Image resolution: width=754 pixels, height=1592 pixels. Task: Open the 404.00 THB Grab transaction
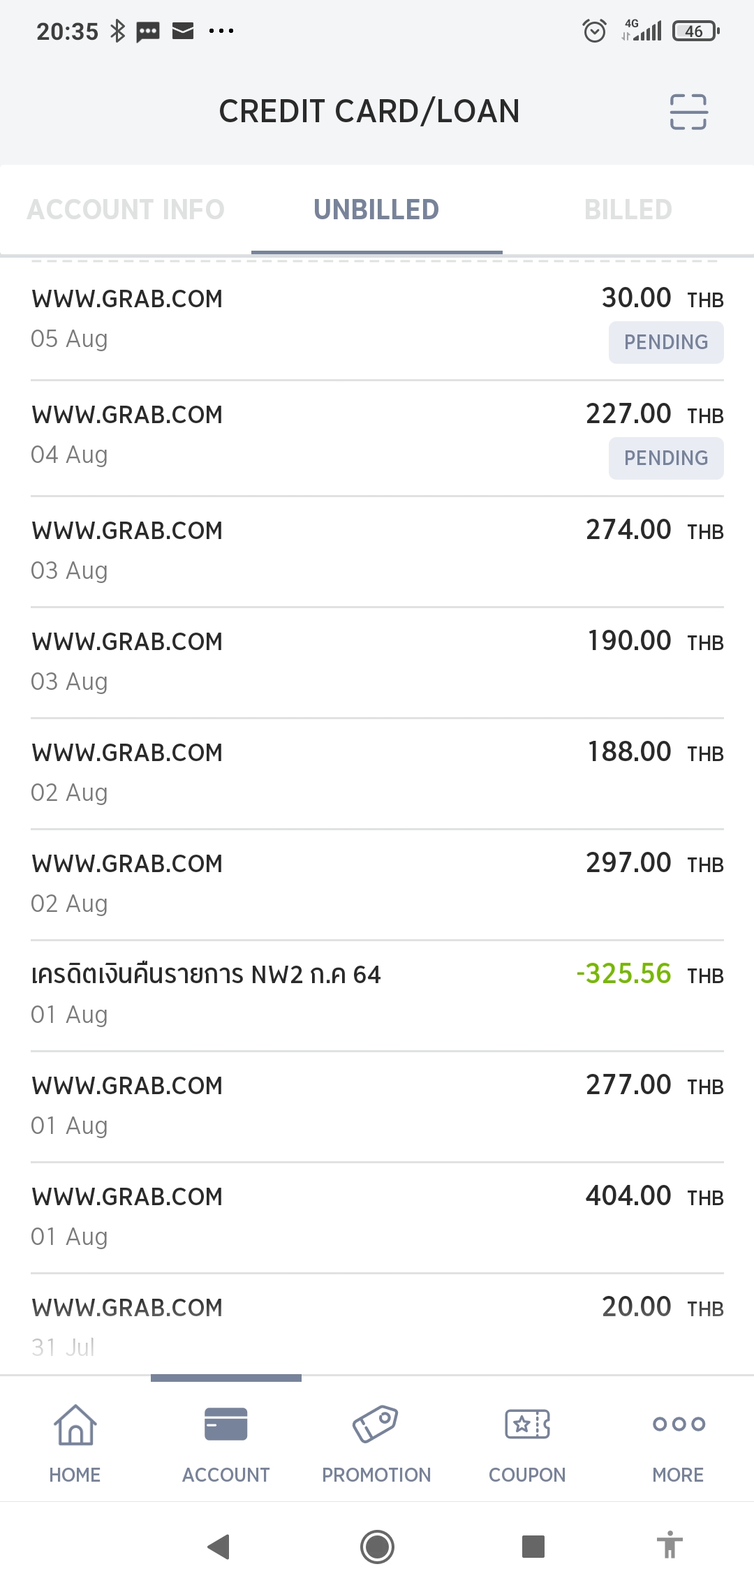click(377, 1216)
